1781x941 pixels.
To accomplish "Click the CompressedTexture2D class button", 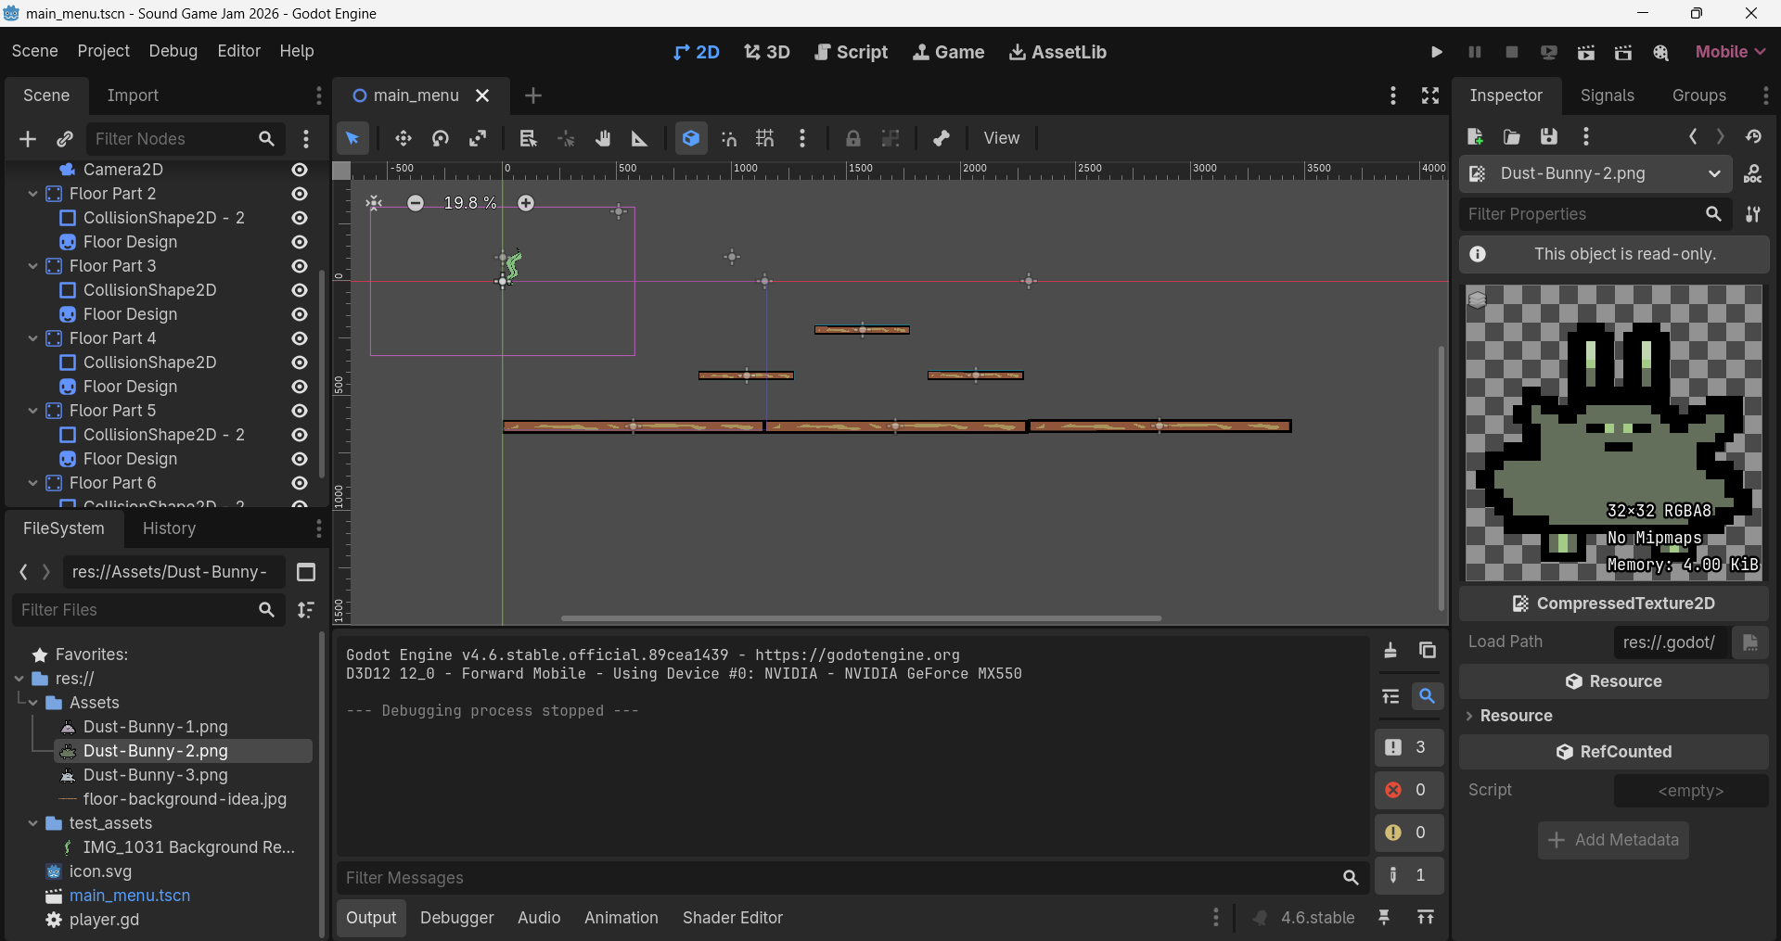I will (1614, 604).
